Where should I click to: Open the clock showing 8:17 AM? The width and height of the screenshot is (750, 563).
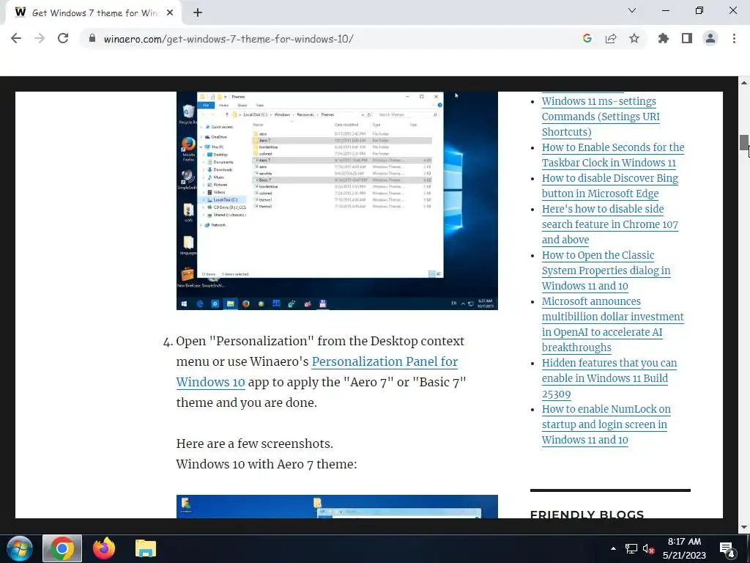(x=685, y=548)
